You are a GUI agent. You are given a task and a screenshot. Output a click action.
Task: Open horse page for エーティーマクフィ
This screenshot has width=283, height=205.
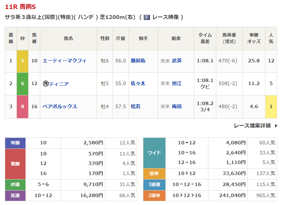coord(64,61)
